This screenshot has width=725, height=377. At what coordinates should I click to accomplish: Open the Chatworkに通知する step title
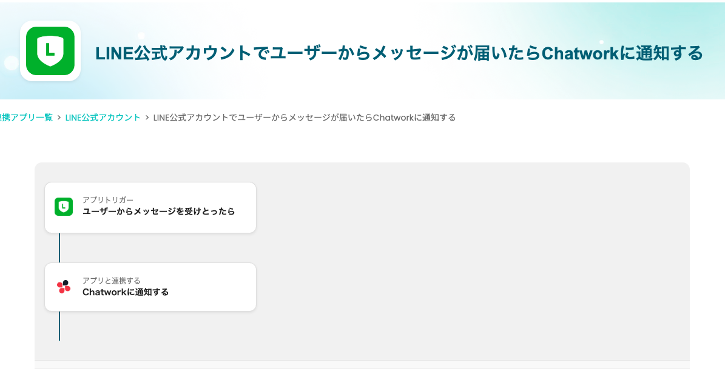point(126,292)
